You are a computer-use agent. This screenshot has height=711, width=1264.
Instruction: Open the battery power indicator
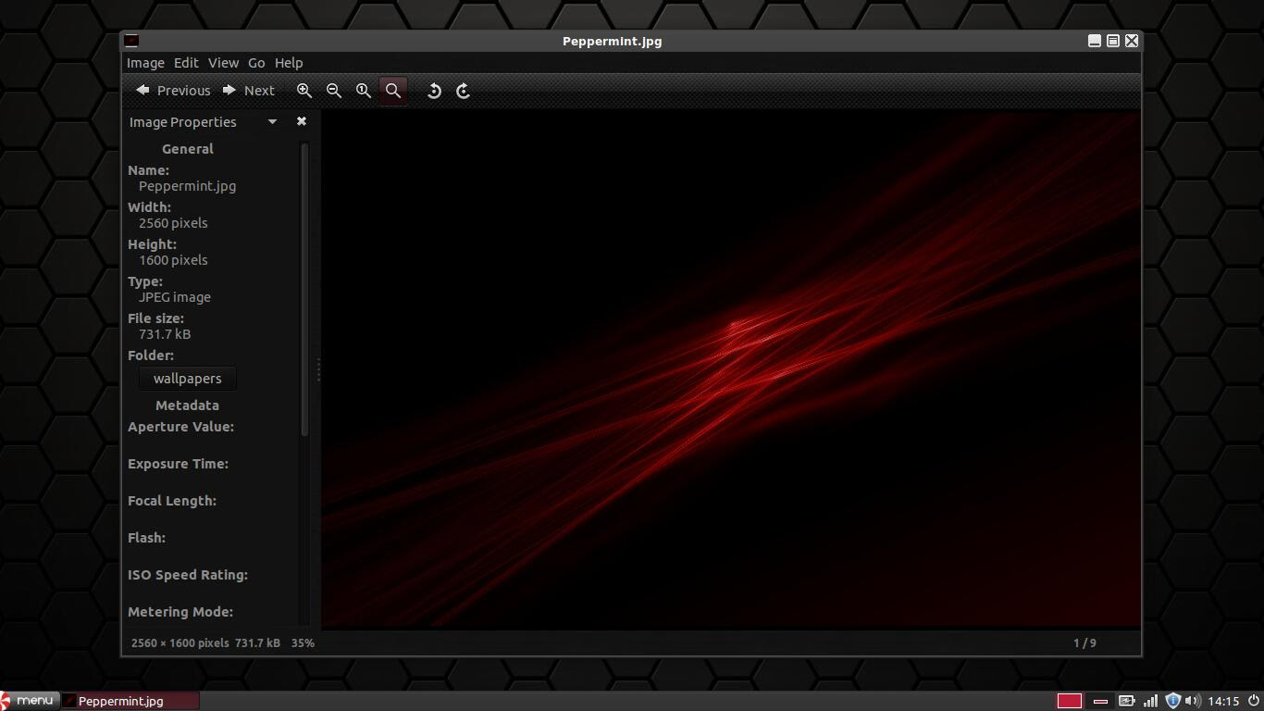pos(1126,701)
